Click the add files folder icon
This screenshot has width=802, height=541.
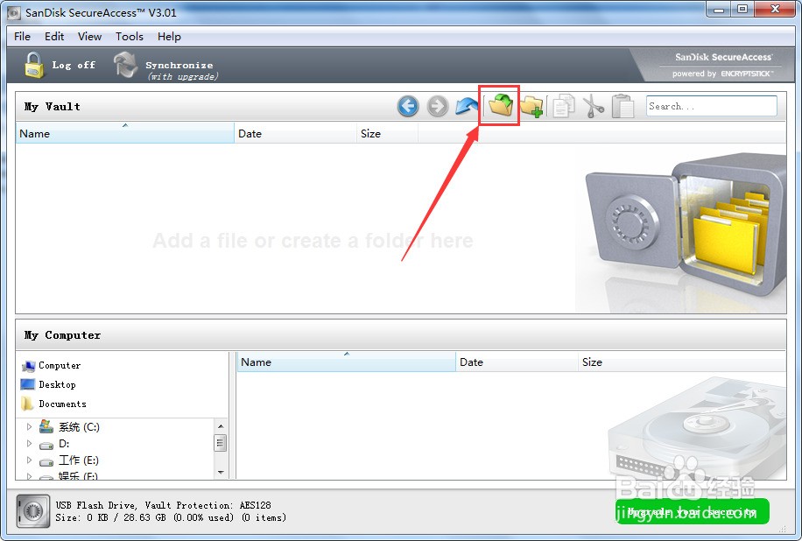pos(501,105)
